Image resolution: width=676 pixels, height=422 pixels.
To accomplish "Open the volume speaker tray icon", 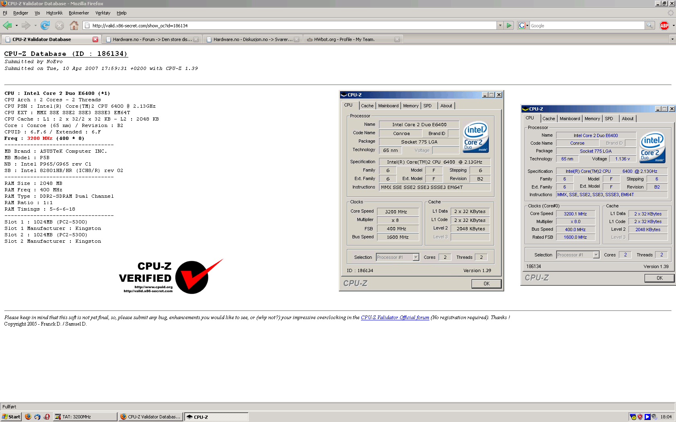I will click(654, 417).
